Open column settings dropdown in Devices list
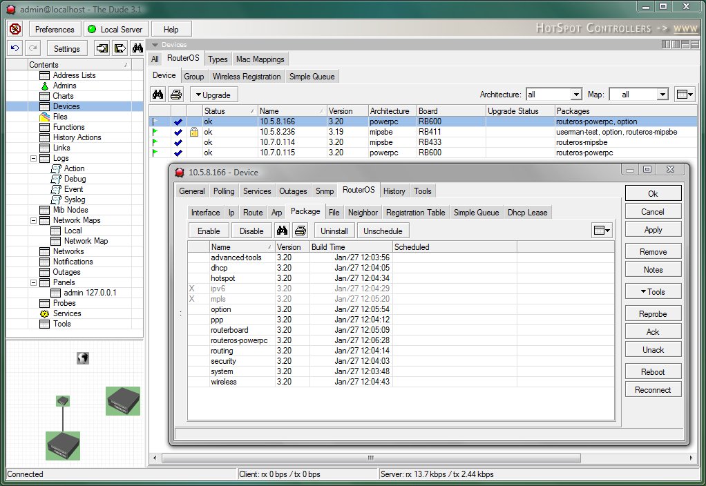 click(685, 95)
